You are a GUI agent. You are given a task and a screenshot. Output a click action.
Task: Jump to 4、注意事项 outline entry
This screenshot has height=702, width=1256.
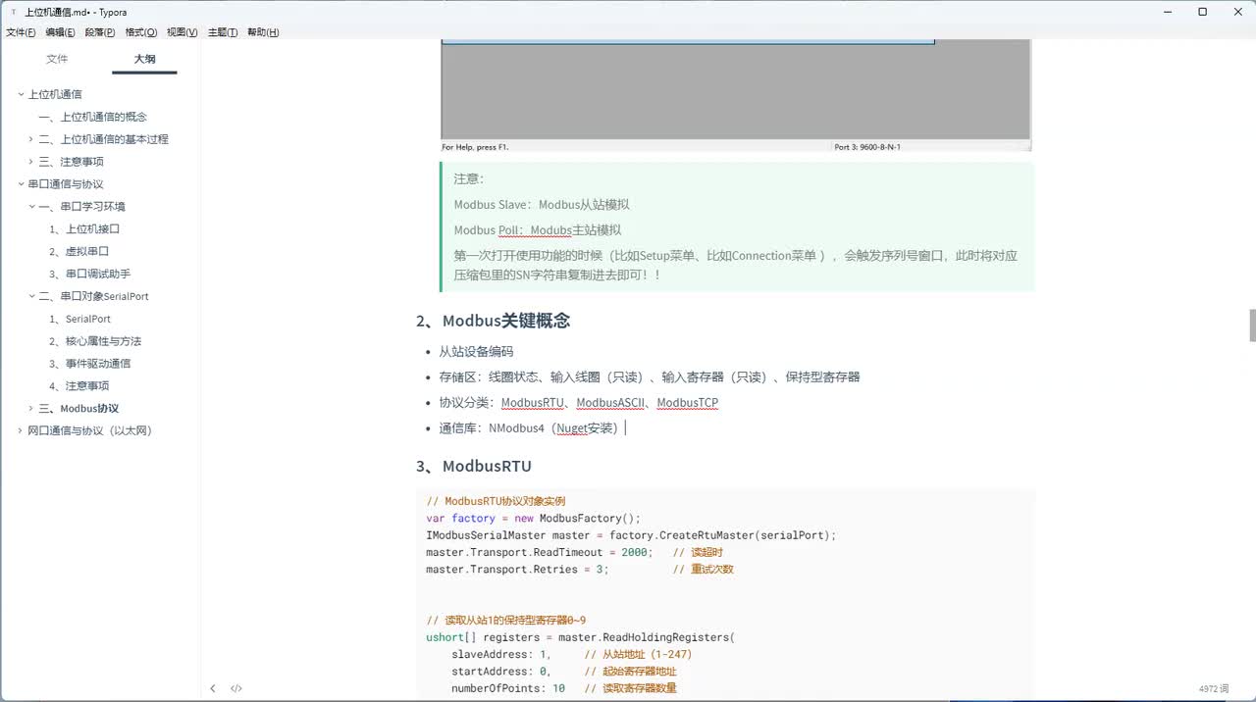[78, 385]
